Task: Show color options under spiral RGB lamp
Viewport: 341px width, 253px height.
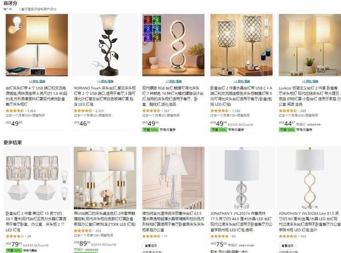Action: 173,81
